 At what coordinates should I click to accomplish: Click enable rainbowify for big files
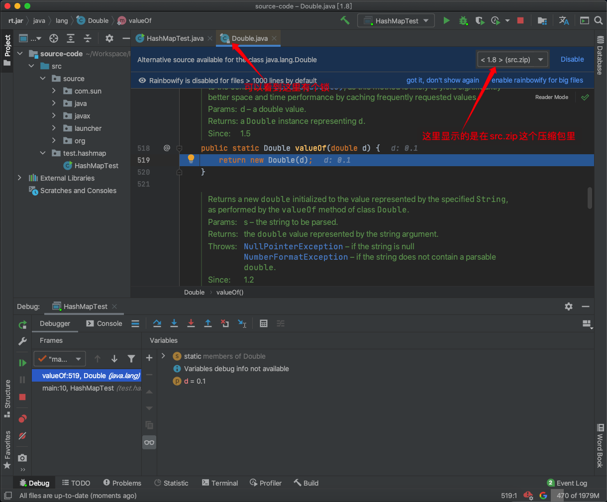point(537,80)
